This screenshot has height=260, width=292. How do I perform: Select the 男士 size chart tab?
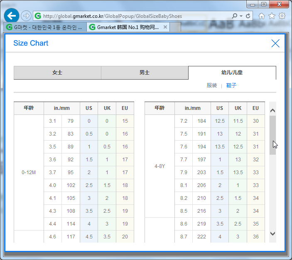(145, 73)
